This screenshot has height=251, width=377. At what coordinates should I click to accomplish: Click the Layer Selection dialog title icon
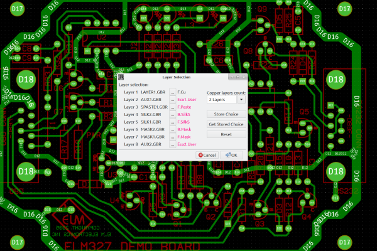(121, 77)
